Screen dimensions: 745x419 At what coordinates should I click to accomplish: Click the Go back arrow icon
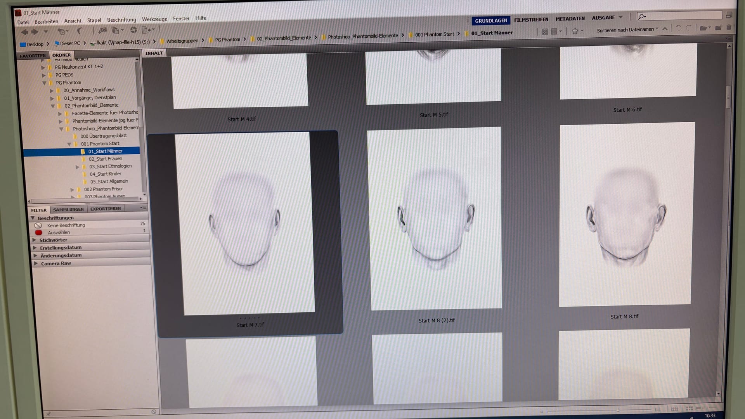pos(24,32)
